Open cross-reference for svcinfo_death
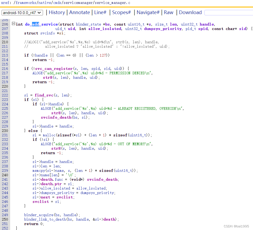 click(56, 117)
